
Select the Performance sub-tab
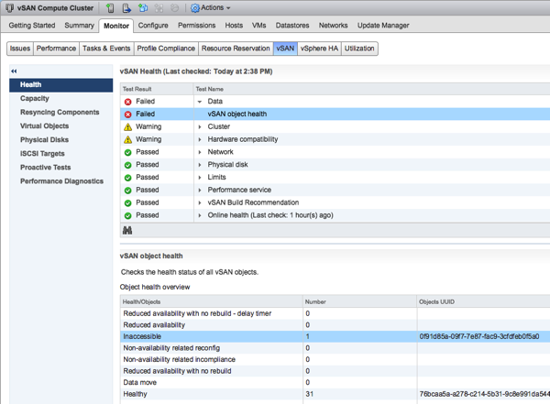coord(56,49)
